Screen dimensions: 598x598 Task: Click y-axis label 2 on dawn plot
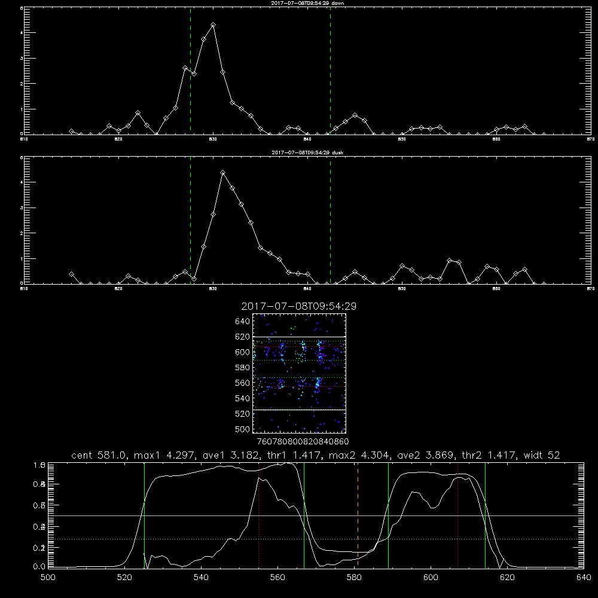click(x=22, y=84)
